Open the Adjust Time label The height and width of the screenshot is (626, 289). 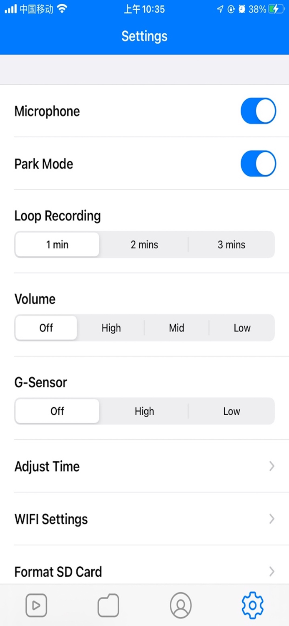pyautogui.click(x=47, y=466)
